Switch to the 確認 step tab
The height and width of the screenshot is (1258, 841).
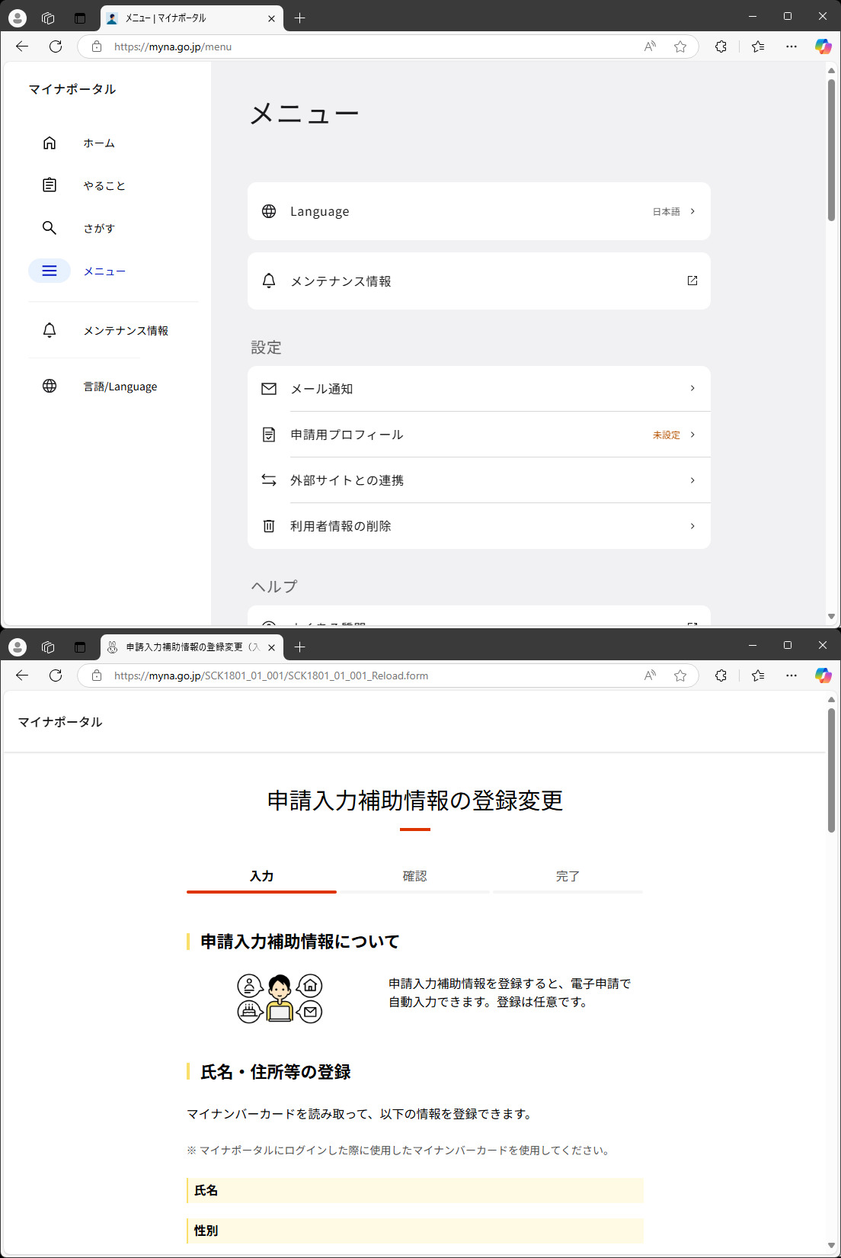[x=414, y=877]
